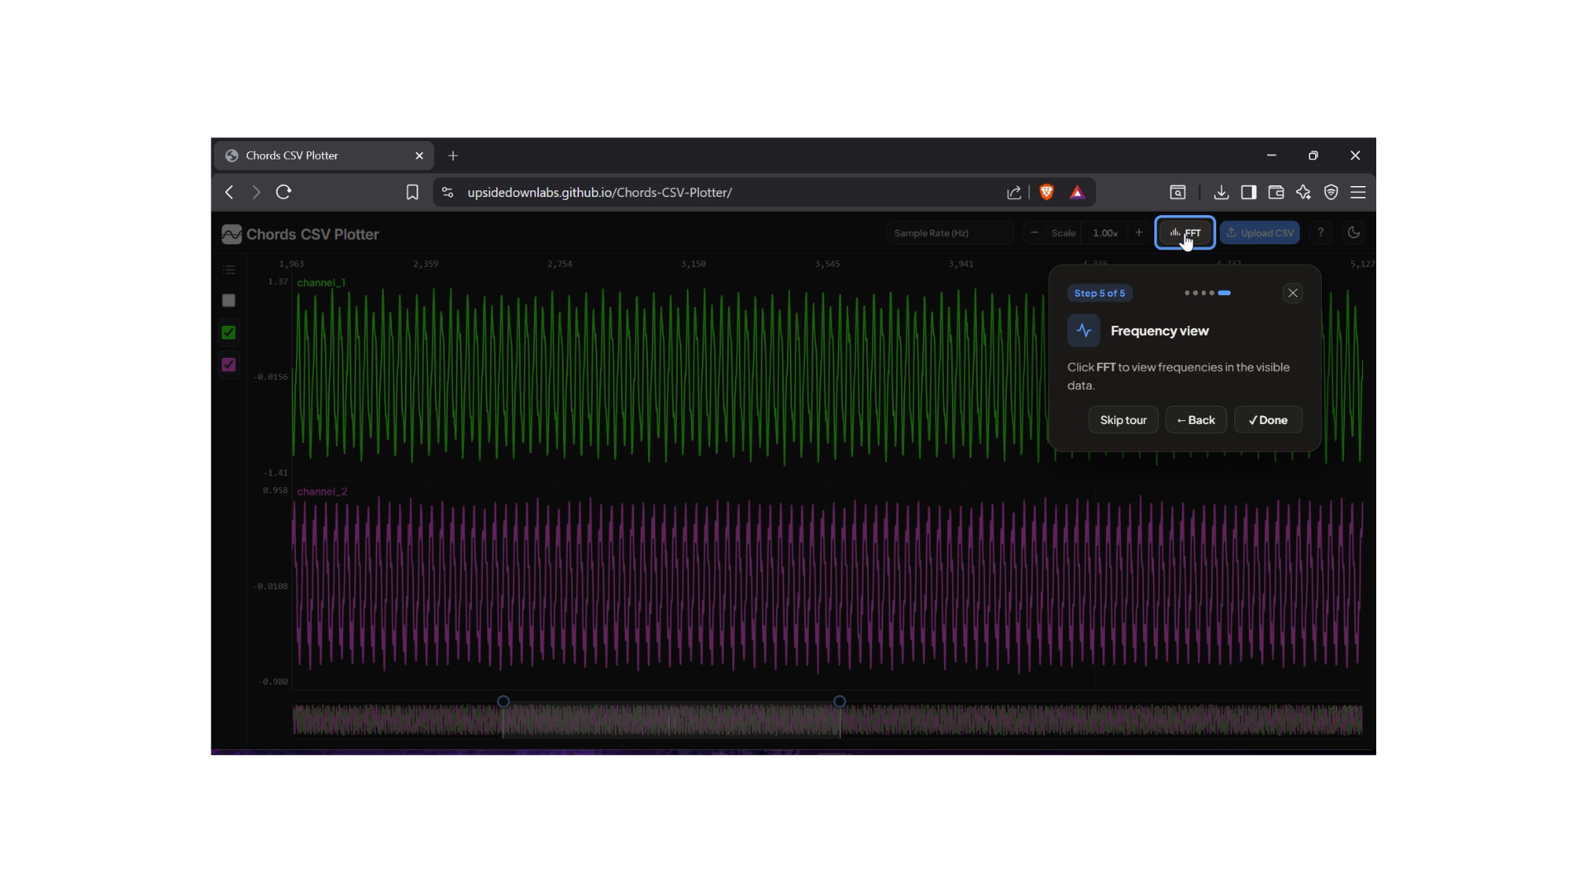Click the -0.980 y-axis value
This screenshot has height=893, width=1587.
coord(273,682)
